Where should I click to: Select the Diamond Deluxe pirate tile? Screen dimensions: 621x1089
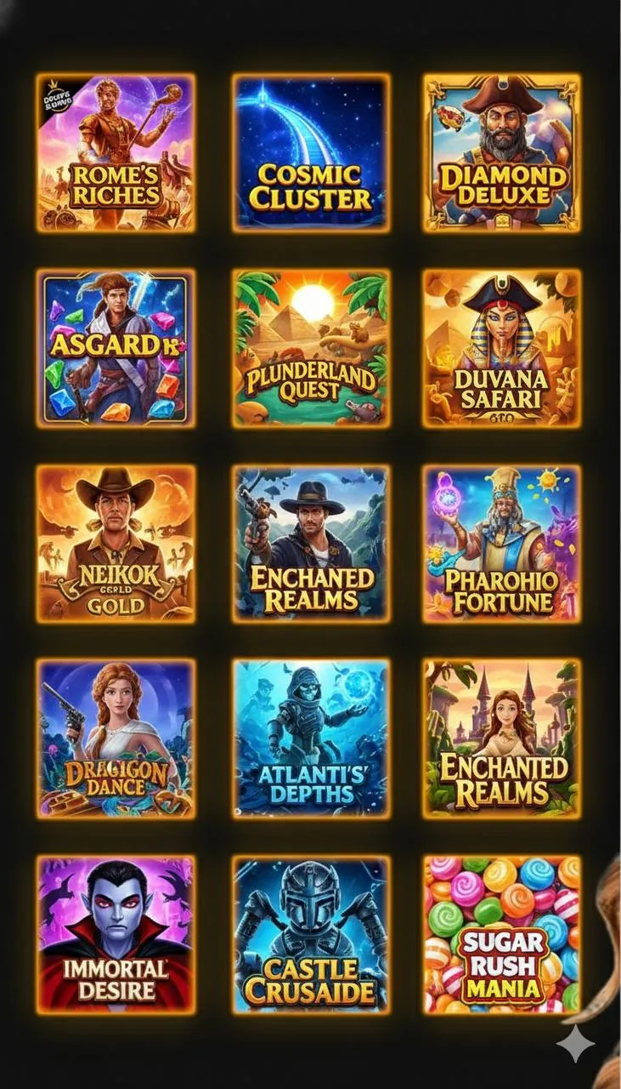(502, 153)
